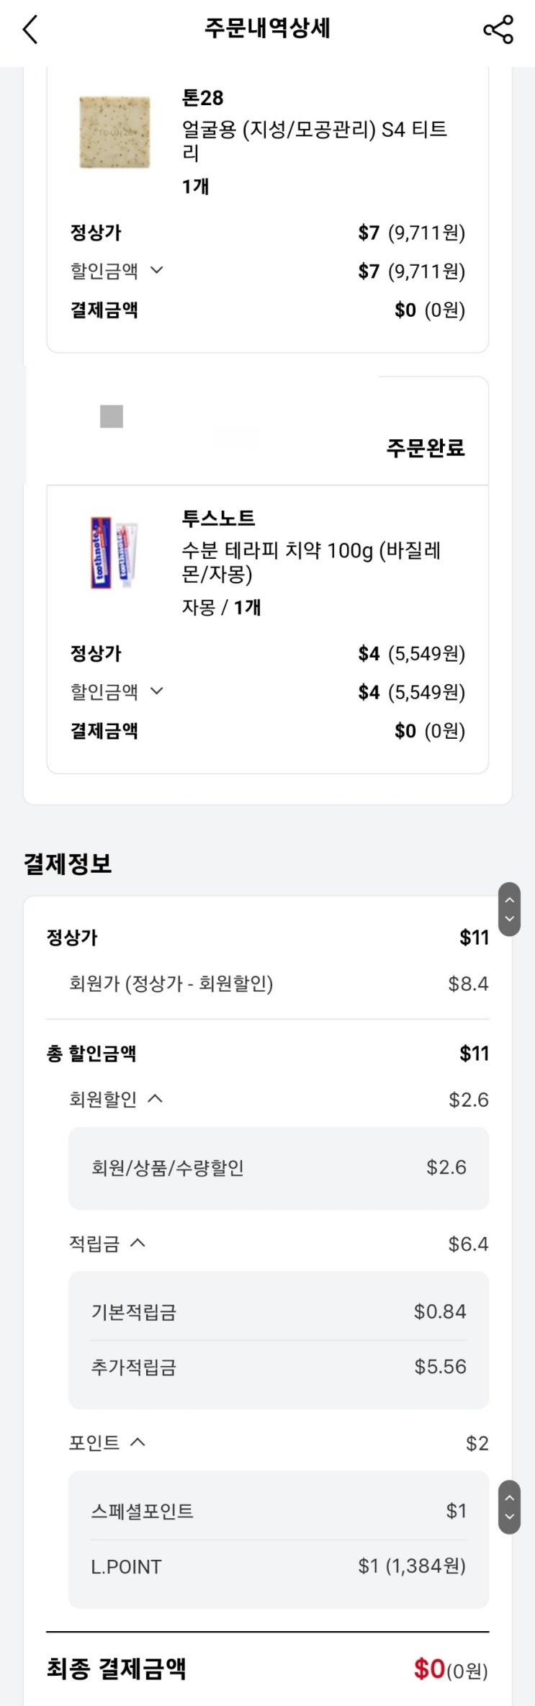Screen dimensions: 535x1706
Task: Tap the 주문완료 status label
Action: (x=426, y=448)
